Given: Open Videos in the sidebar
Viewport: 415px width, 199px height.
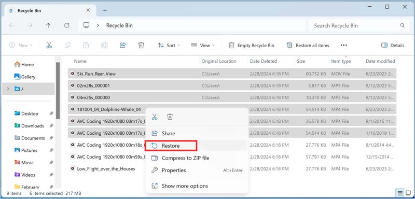Looking at the screenshot, I should click(25, 175).
